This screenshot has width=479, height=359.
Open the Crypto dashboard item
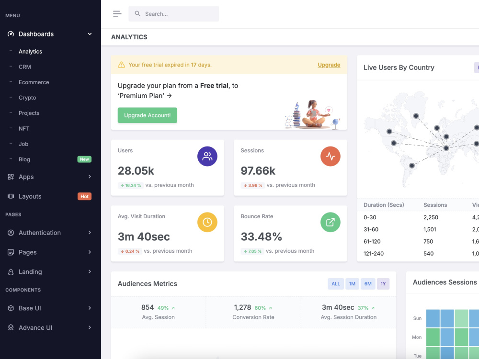[27, 98]
